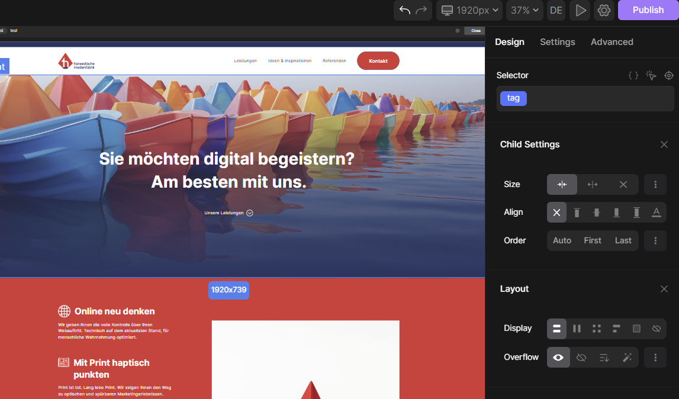
Task: Align child to top
Action: point(577,213)
